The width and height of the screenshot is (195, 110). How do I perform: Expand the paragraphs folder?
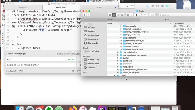pyautogui.click(x=121, y=38)
